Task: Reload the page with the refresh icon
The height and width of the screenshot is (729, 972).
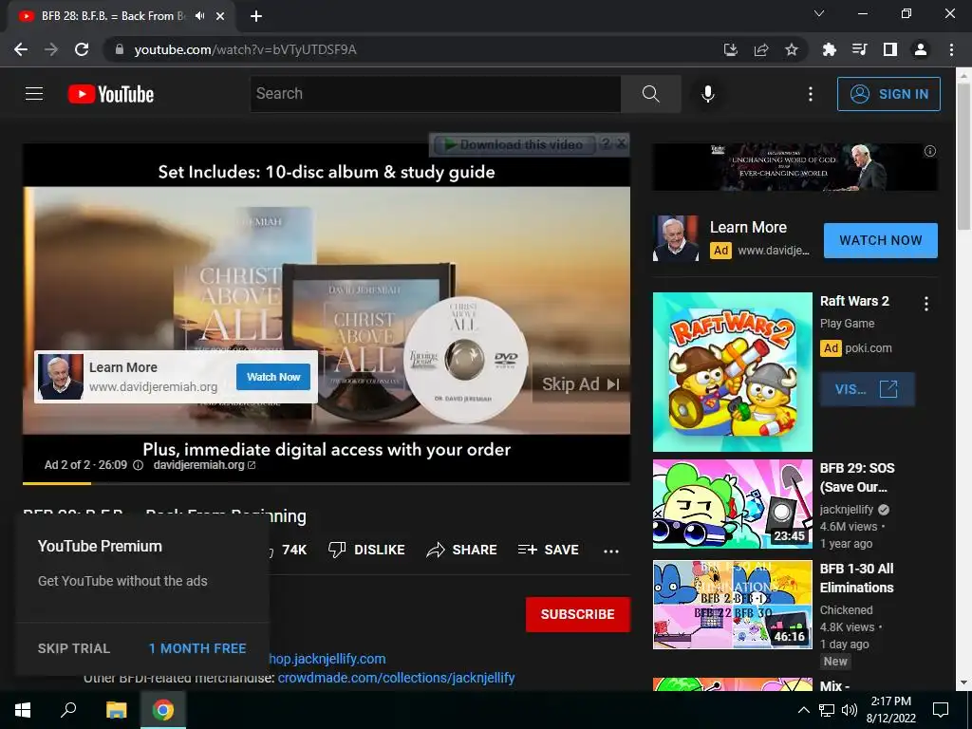Action: (x=82, y=49)
